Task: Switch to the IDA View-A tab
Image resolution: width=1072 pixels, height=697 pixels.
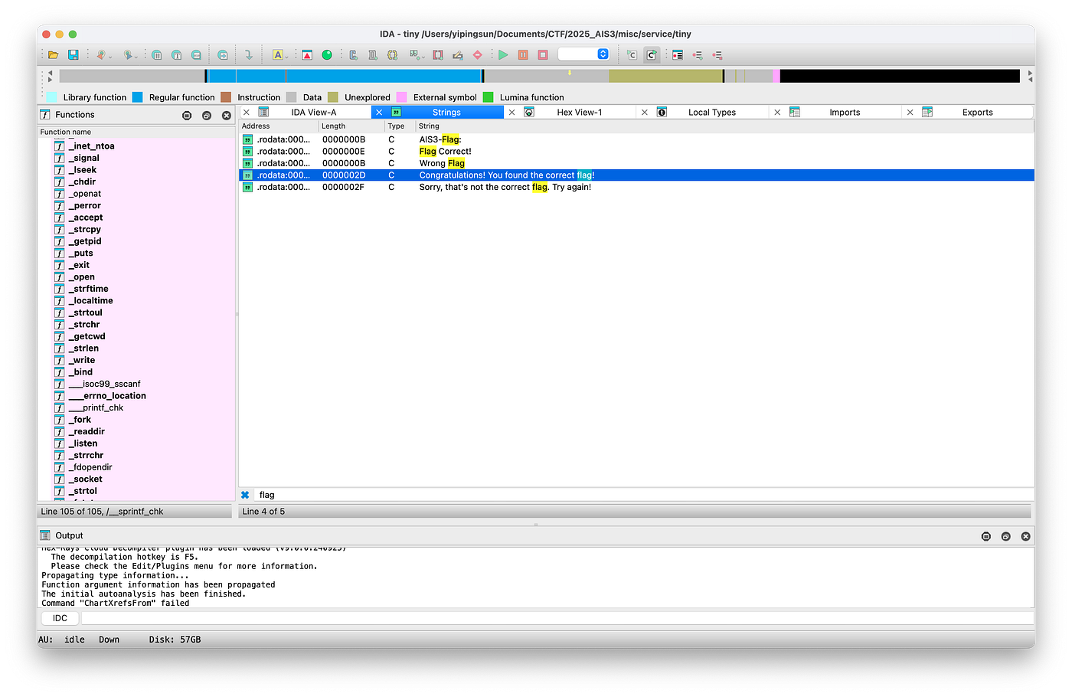Action: [x=313, y=113]
